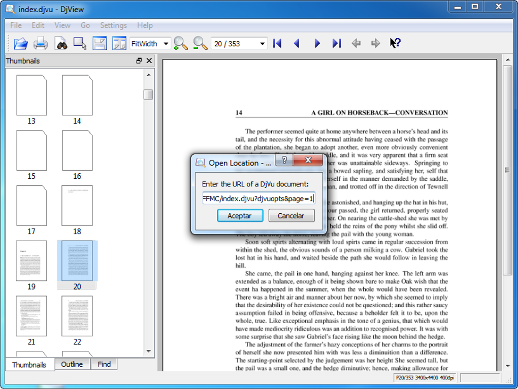Jump to the first page

click(277, 44)
